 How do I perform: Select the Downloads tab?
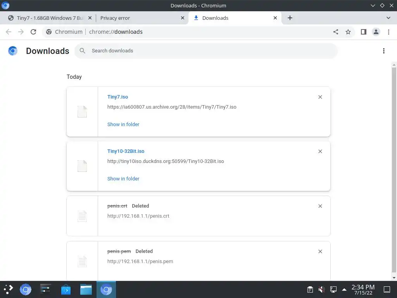tap(235, 18)
